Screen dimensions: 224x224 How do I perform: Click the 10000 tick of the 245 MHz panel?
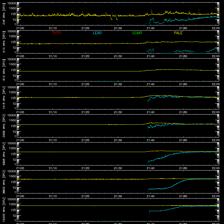pyautogui.click(x=12, y=3)
